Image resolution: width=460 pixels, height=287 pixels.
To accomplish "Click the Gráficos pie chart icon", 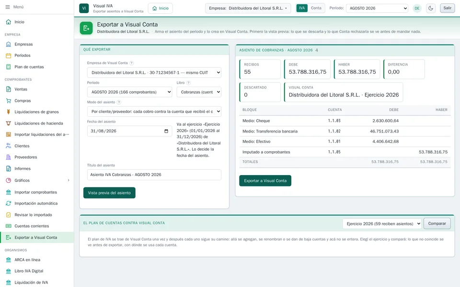I will coord(9,180).
